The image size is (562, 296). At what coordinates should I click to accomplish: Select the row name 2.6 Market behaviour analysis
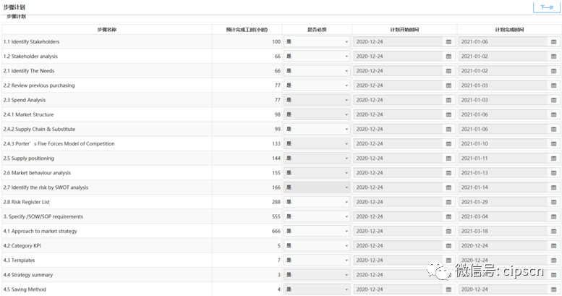37,173
